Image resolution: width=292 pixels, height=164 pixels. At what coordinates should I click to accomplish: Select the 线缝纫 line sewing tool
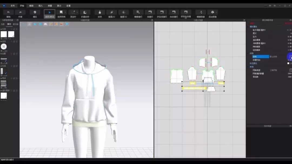click(150, 12)
